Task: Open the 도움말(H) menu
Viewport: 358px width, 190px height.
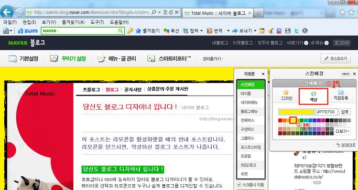Action: click(x=119, y=22)
